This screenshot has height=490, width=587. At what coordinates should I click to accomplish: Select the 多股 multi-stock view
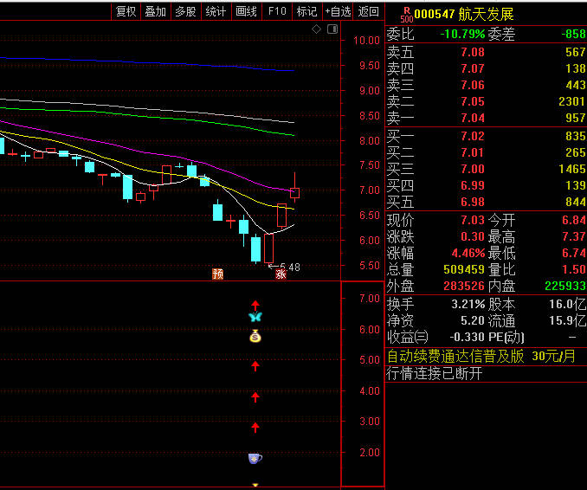(185, 11)
